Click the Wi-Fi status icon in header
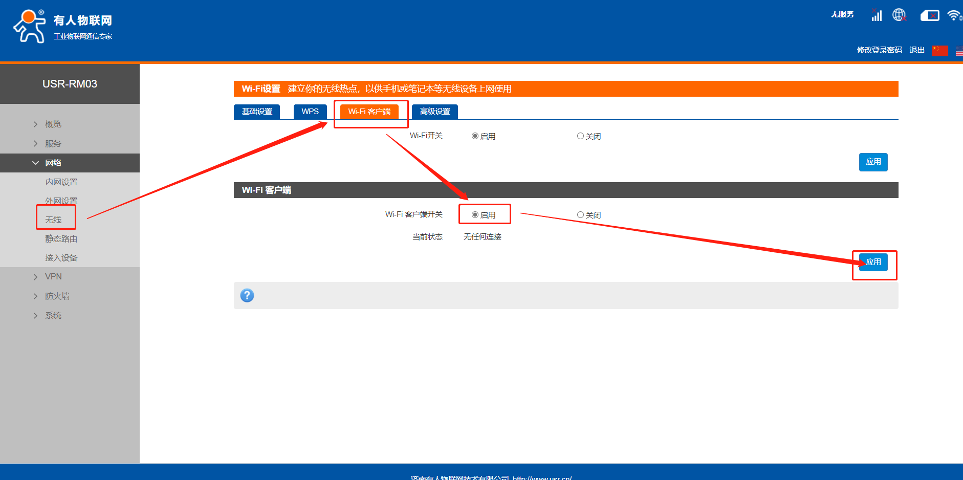The image size is (963, 480). tap(953, 15)
